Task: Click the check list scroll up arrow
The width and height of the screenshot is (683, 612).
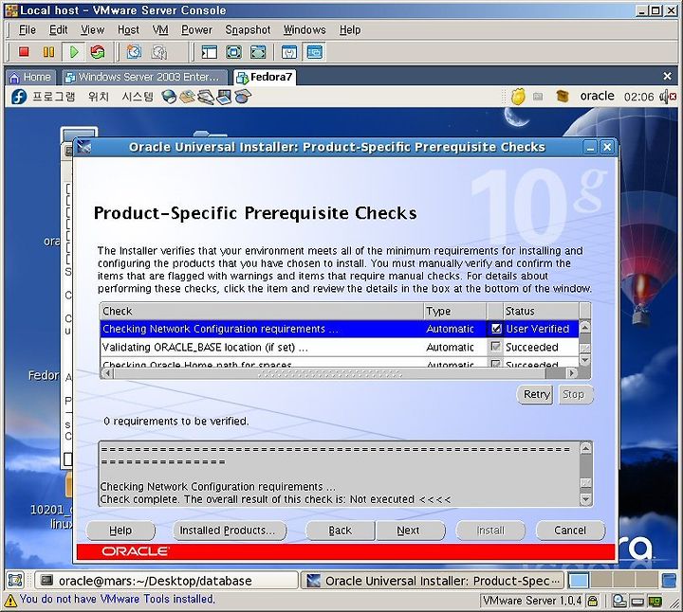Action: 585,327
